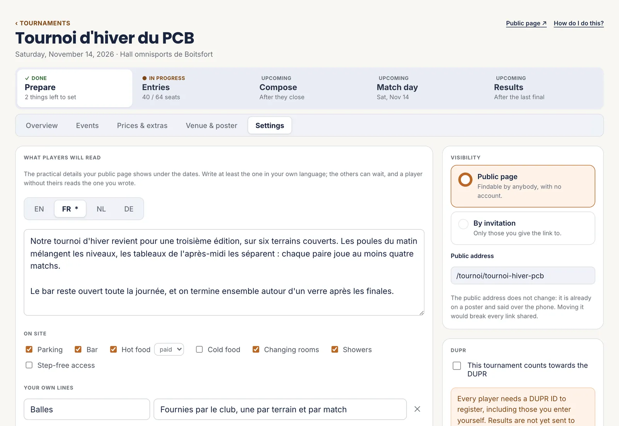Switch description language to EN
Screen dimensions: 619x426
pyautogui.click(x=39, y=209)
